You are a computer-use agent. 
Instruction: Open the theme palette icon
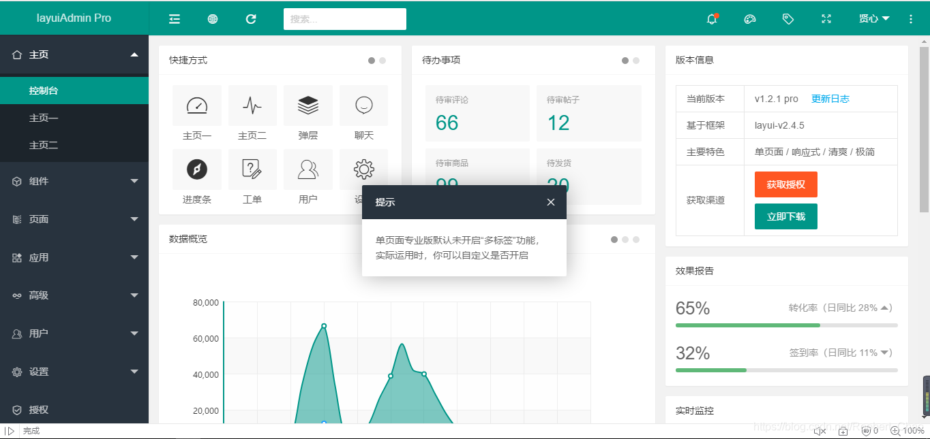(x=750, y=19)
